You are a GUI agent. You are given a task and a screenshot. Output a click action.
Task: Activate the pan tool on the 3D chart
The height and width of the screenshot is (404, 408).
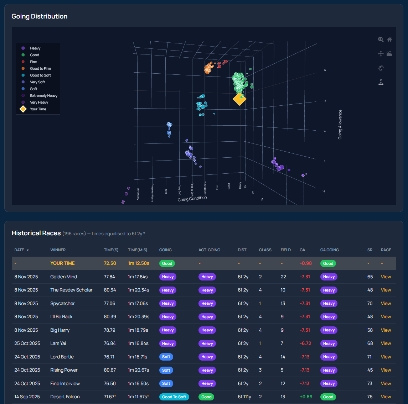pos(381,54)
